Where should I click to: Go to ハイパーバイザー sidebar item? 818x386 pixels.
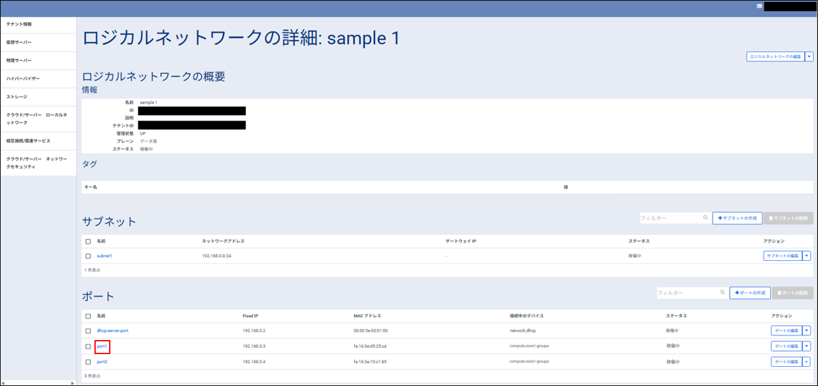23,78
